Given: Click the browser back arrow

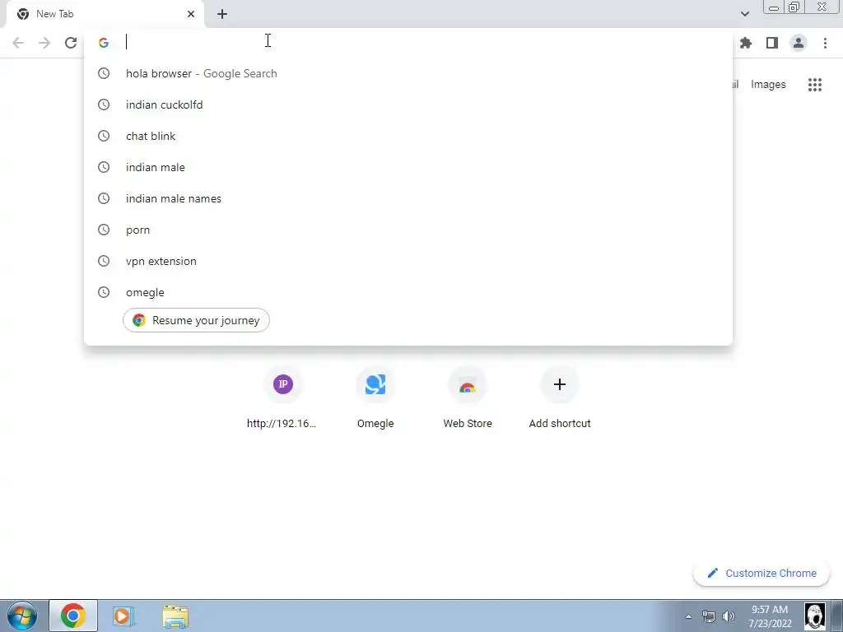Looking at the screenshot, I should pyautogui.click(x=18, y=43).
